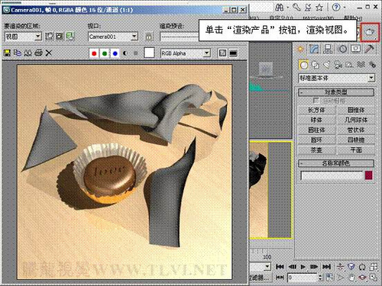Click the 长方体 button
The image size is (382, 286).
tap(316, 110)
